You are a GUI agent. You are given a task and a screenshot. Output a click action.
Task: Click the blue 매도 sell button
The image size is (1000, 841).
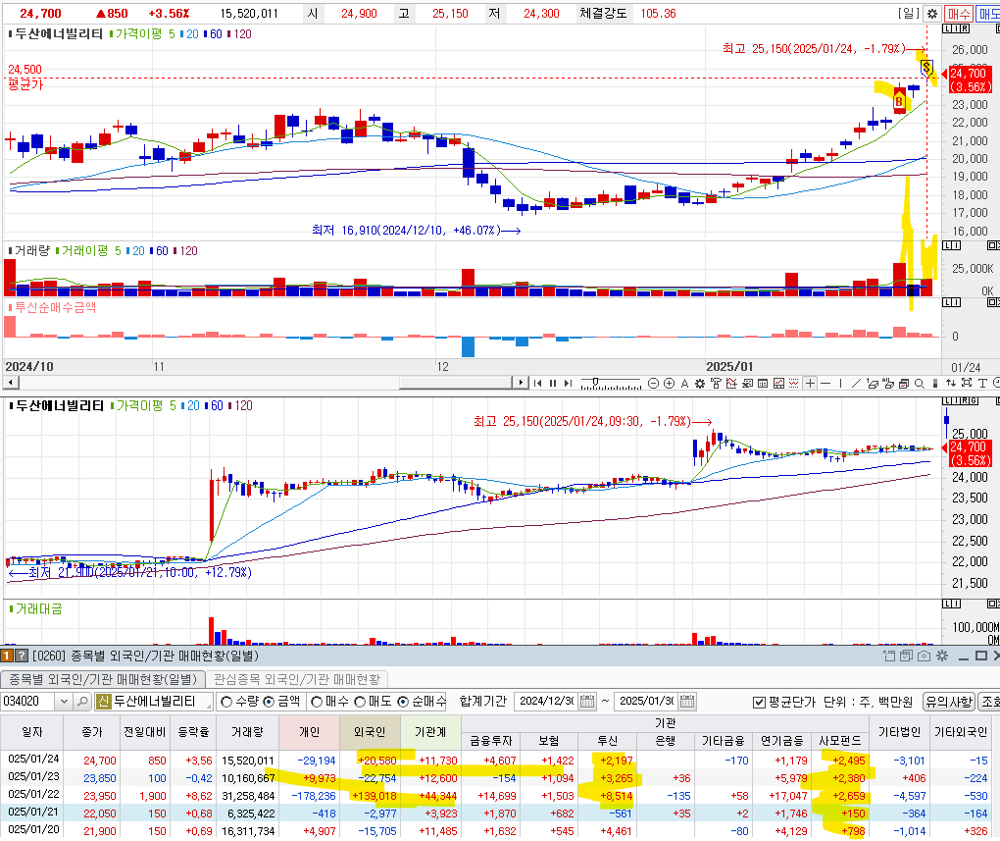tap(989, 14)
